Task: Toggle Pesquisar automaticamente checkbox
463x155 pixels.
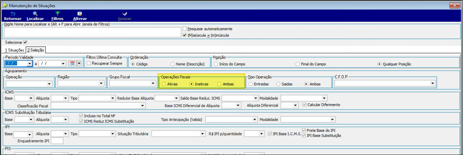Action: tap(185, 29)
